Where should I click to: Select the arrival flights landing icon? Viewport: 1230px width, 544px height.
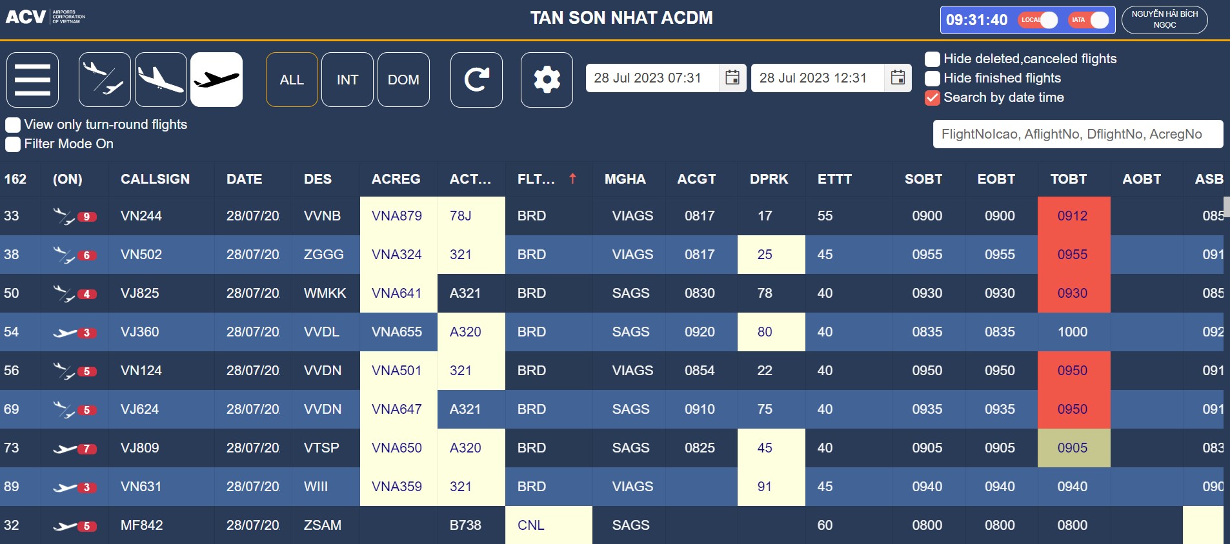coord(161,80)
